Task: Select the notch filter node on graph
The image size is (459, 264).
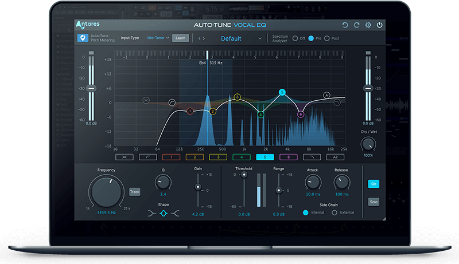Action: tap(146, 100)
